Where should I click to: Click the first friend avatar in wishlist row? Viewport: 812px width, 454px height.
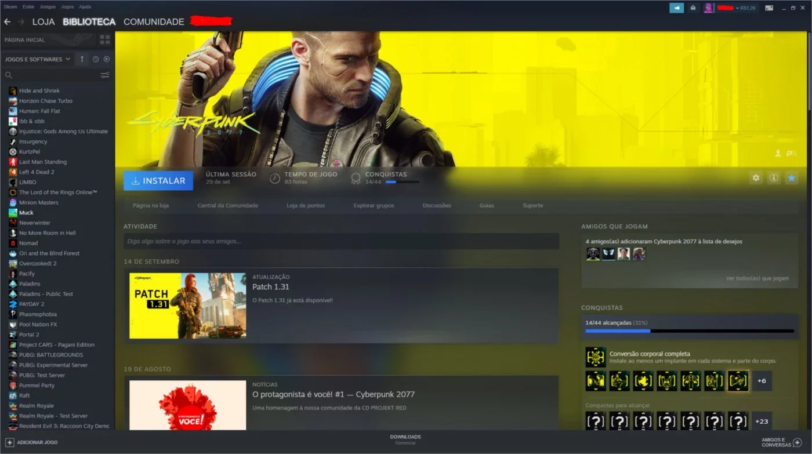coord(593,254)
